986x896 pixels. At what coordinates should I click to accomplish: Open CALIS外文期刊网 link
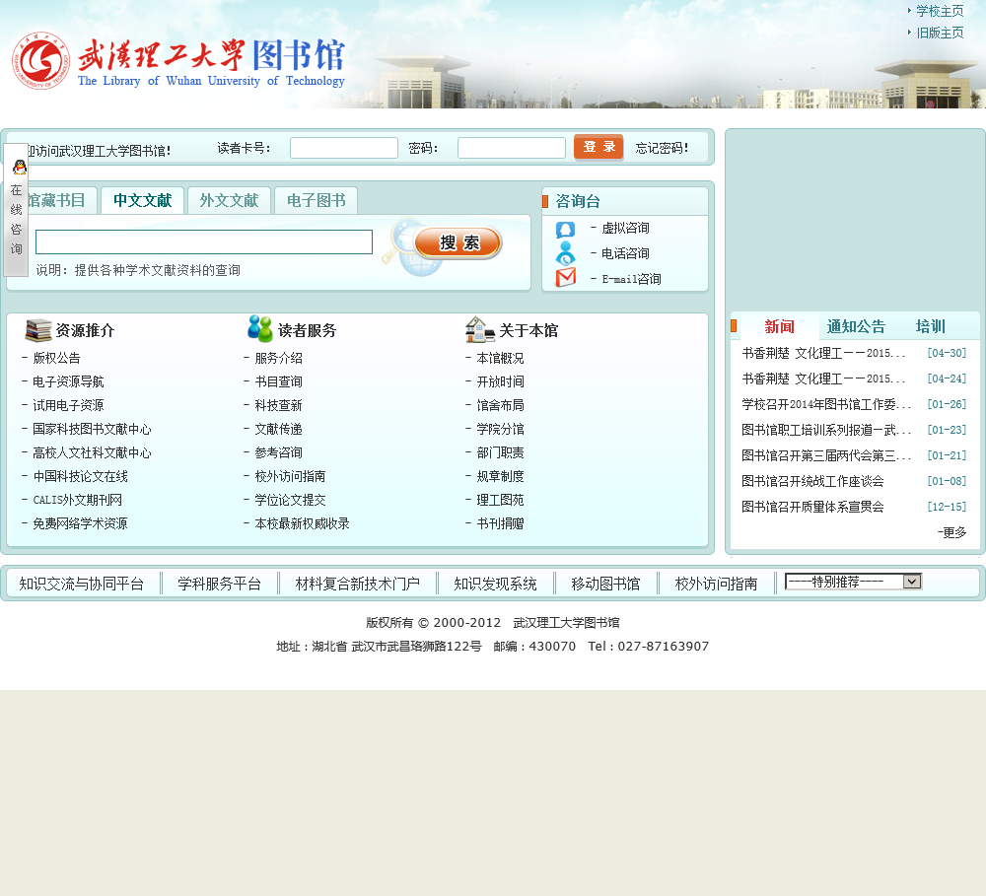point(77,500)
